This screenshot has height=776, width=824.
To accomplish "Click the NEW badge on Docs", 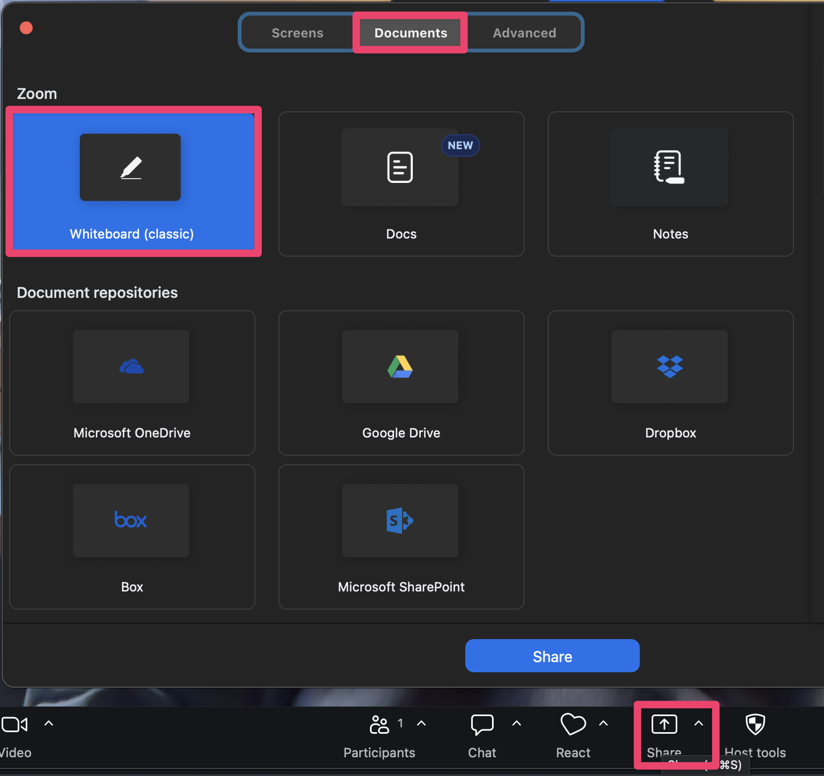I will pyautogui.click(x=460, y=145).
